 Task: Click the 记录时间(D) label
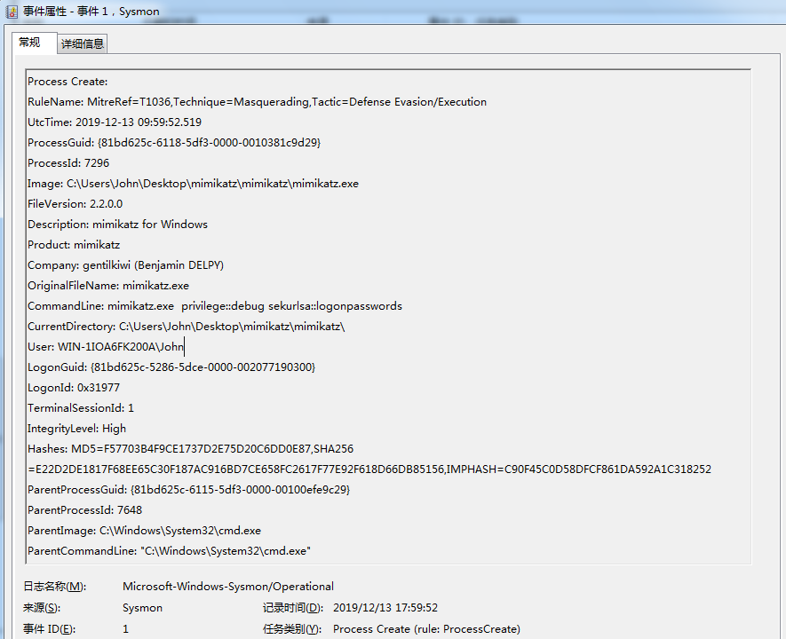click(293, 608)
